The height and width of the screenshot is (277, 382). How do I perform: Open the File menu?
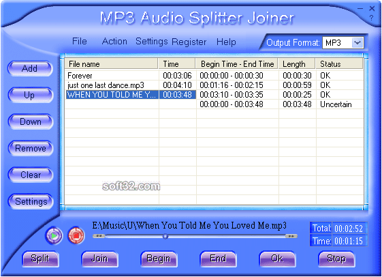[x=80, y=41]
